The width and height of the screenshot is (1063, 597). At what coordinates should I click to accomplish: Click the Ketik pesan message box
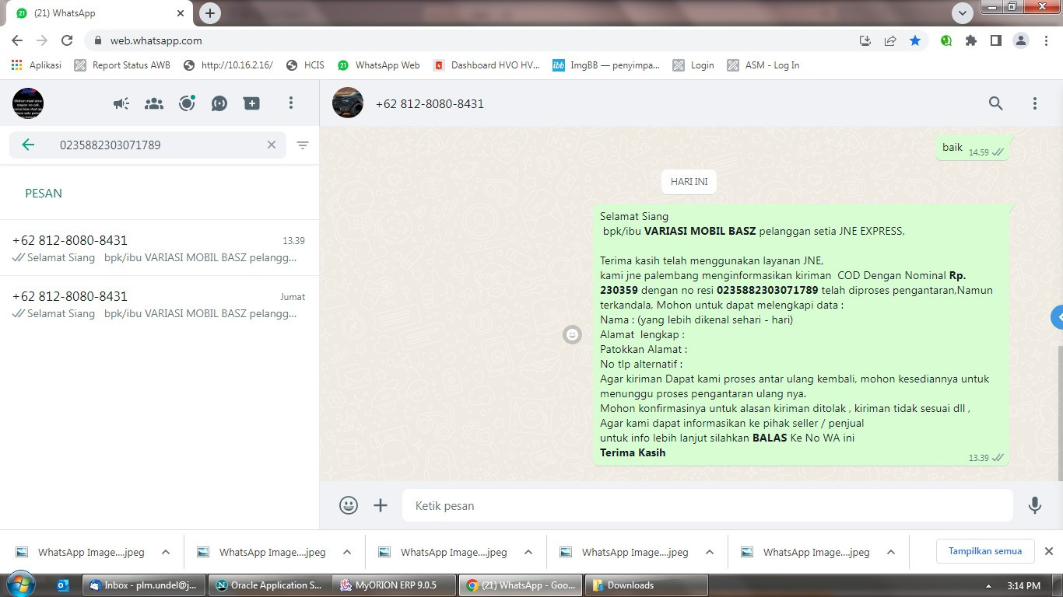[x=707, y=505]
